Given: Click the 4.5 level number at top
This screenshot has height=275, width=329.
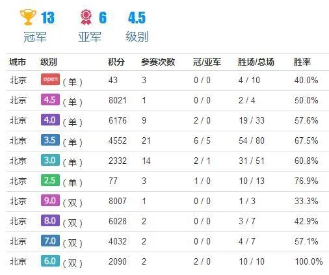Looking at the screenshot, I should point(137,18).
